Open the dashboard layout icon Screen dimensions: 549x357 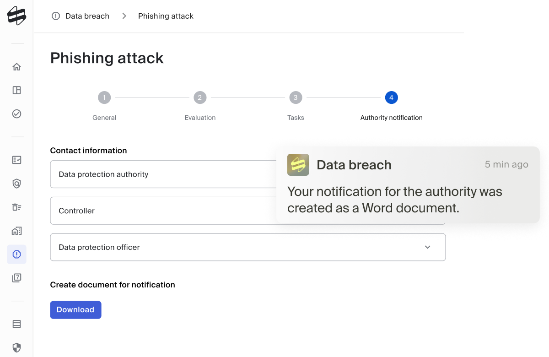16,90
